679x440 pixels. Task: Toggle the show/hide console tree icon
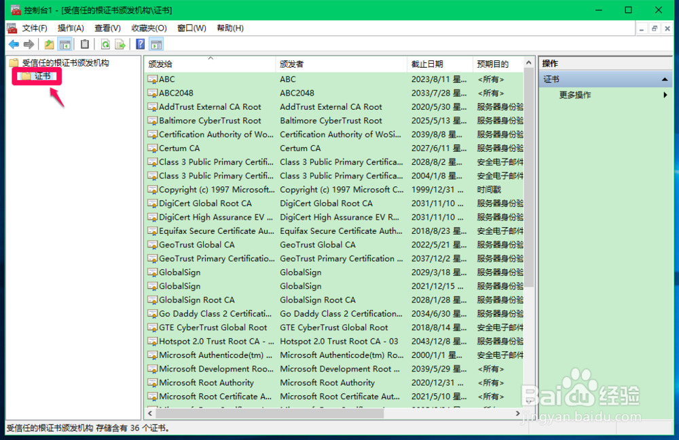tap(65, 44)
